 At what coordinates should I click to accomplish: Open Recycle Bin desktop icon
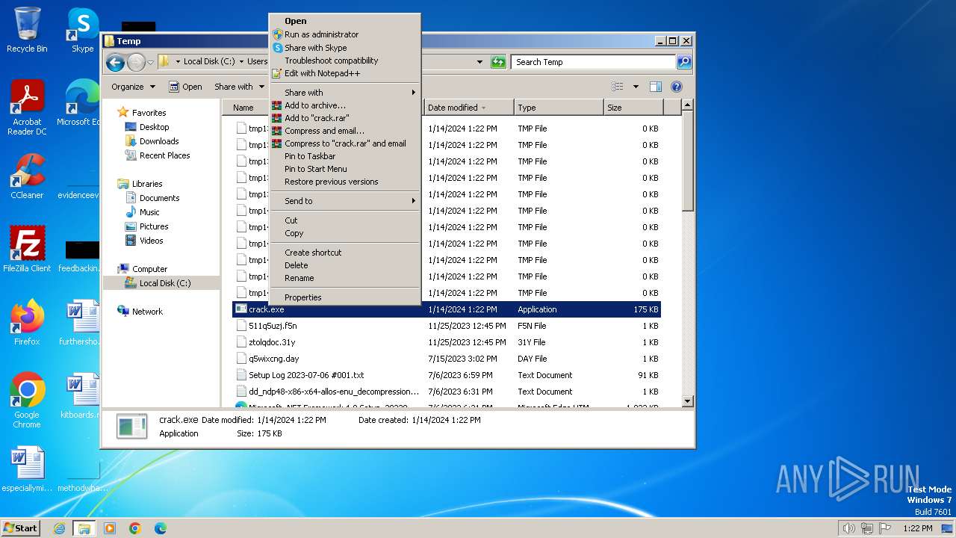(27, 31)
